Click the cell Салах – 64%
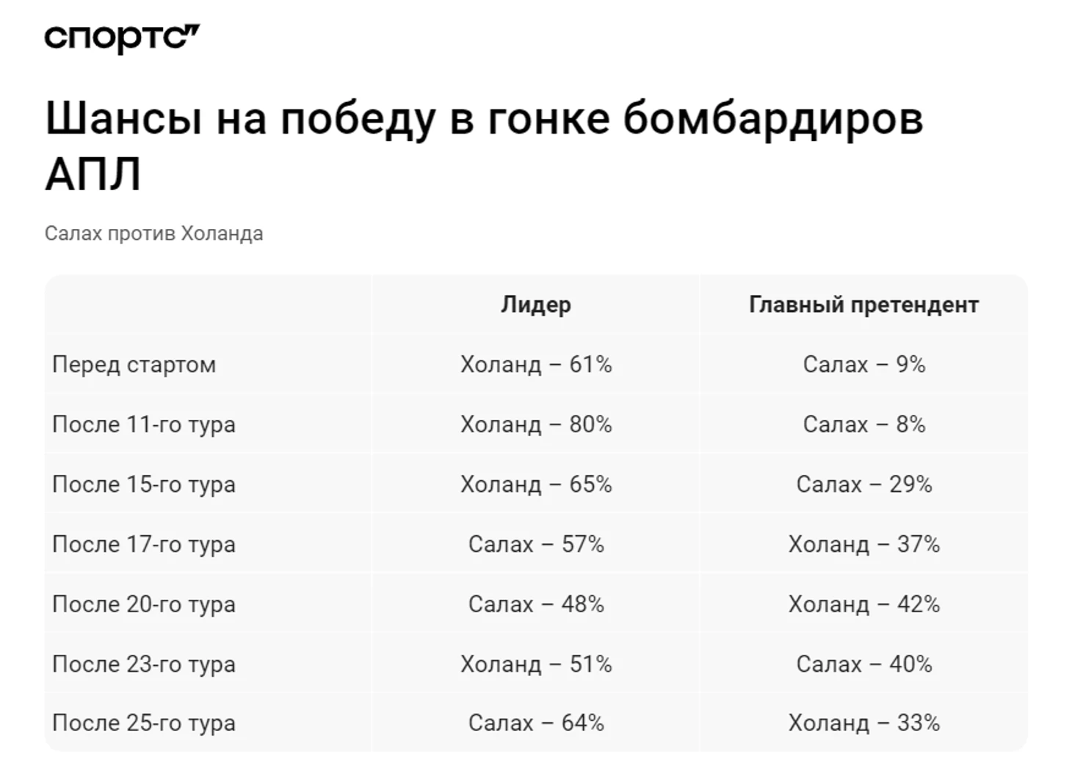This screenshot has width=1072, height=773. coord(535,723)
